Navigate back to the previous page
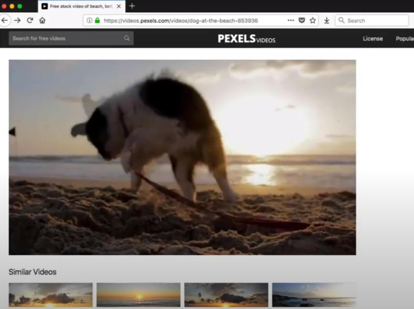The image size is (414, 309). [x=5, y=20]
